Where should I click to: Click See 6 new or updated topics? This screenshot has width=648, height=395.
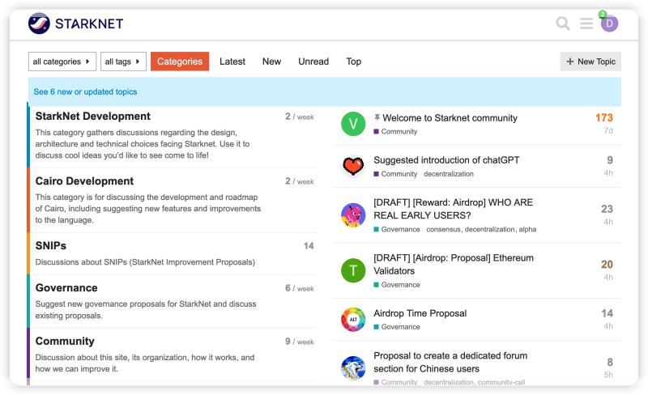pyautogui.click(x=85, y=91)
